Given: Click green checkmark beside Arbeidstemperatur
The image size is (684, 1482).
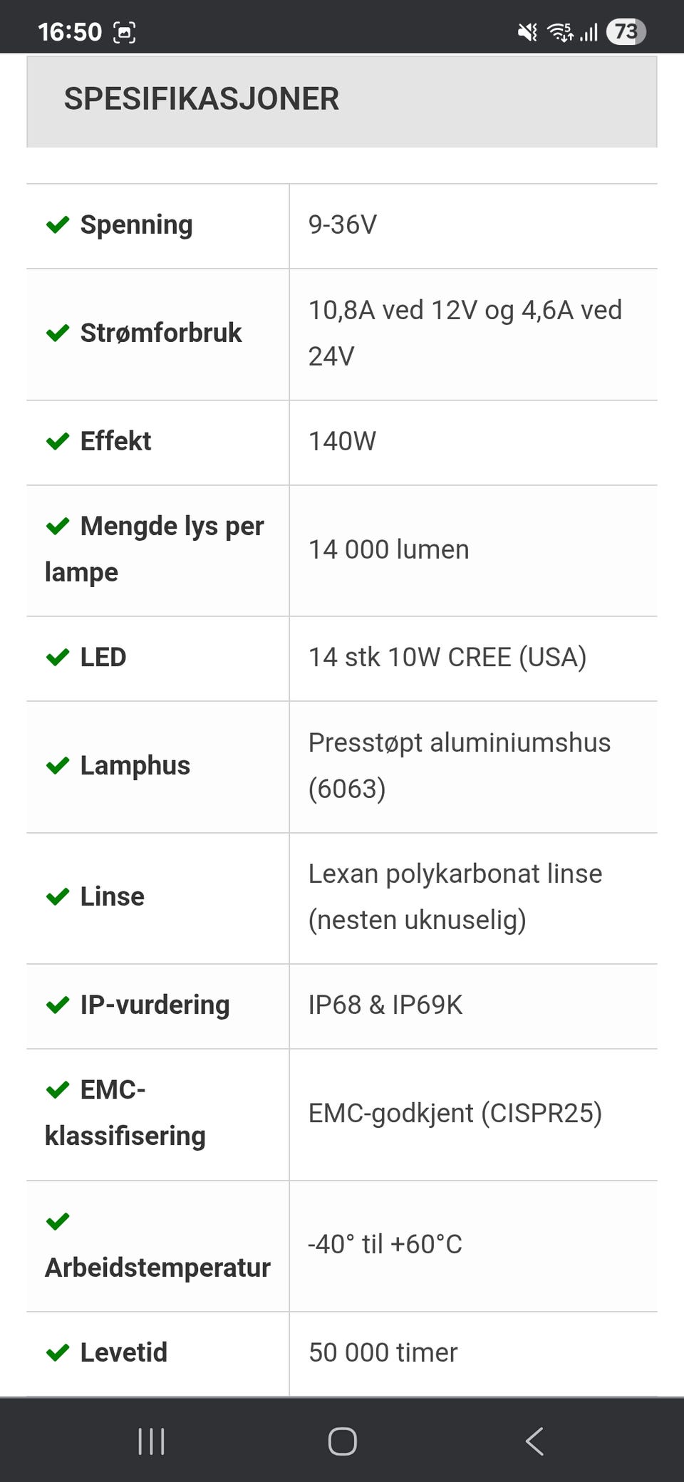Looking at the screenshot, I should pos(58,1221).
